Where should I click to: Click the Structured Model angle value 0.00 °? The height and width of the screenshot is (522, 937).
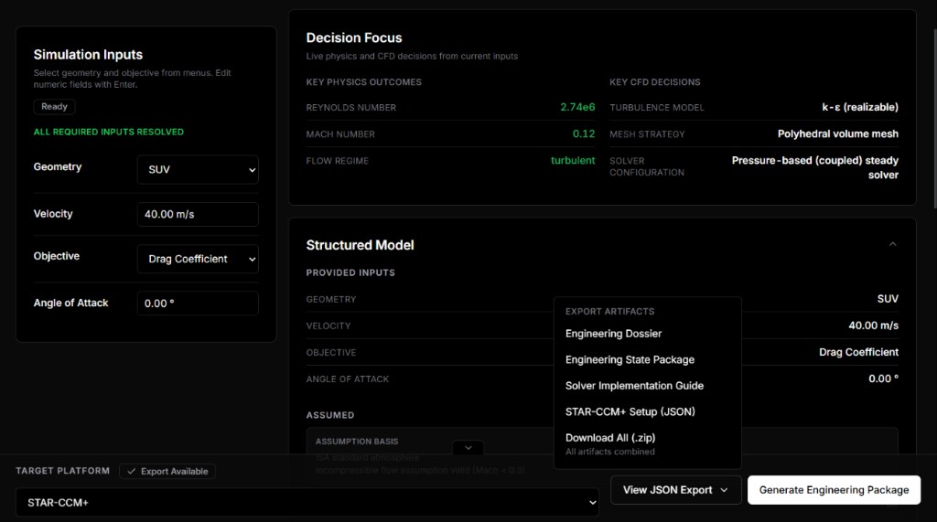[883, 378]
